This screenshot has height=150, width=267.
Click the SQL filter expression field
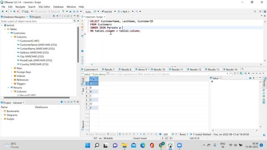click(x=168, y=74)
